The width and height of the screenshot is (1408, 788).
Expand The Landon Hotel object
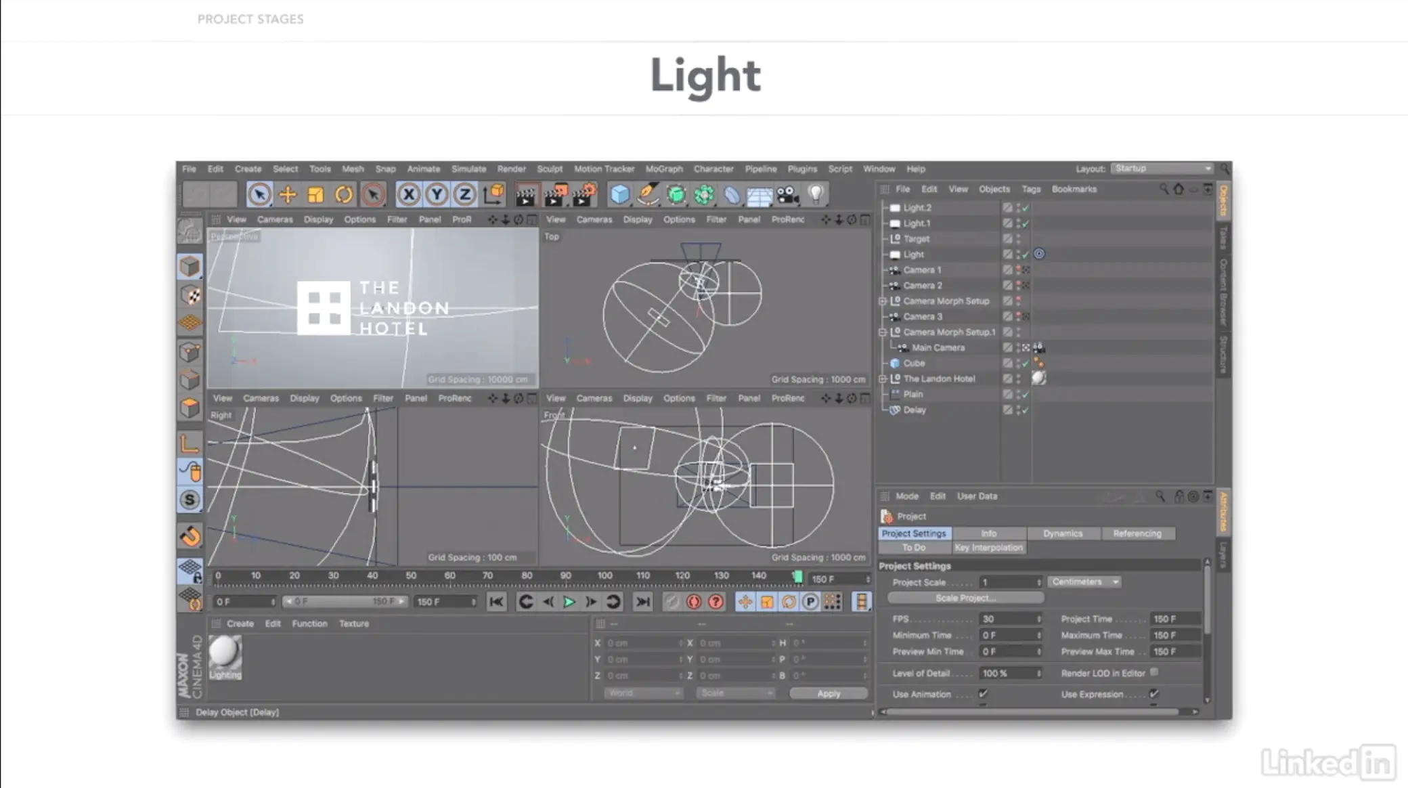(x=883, y=379)
